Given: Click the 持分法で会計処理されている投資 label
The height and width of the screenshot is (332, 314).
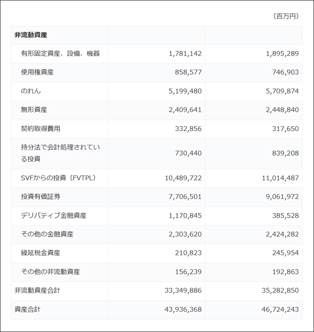Looking at the screenshot, I should click(x=60, y=153).
